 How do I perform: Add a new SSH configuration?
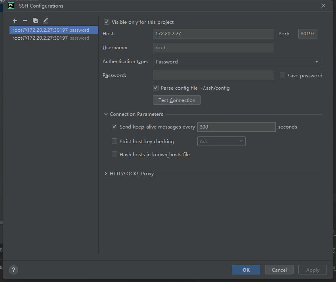point(15,21)
